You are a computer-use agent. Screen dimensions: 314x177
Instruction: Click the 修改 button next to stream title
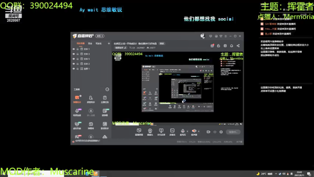point(162,44)
